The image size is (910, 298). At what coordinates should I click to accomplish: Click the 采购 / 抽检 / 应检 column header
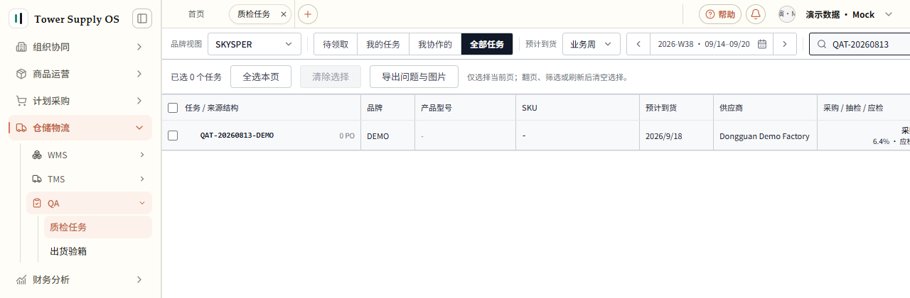coord(853,108)
